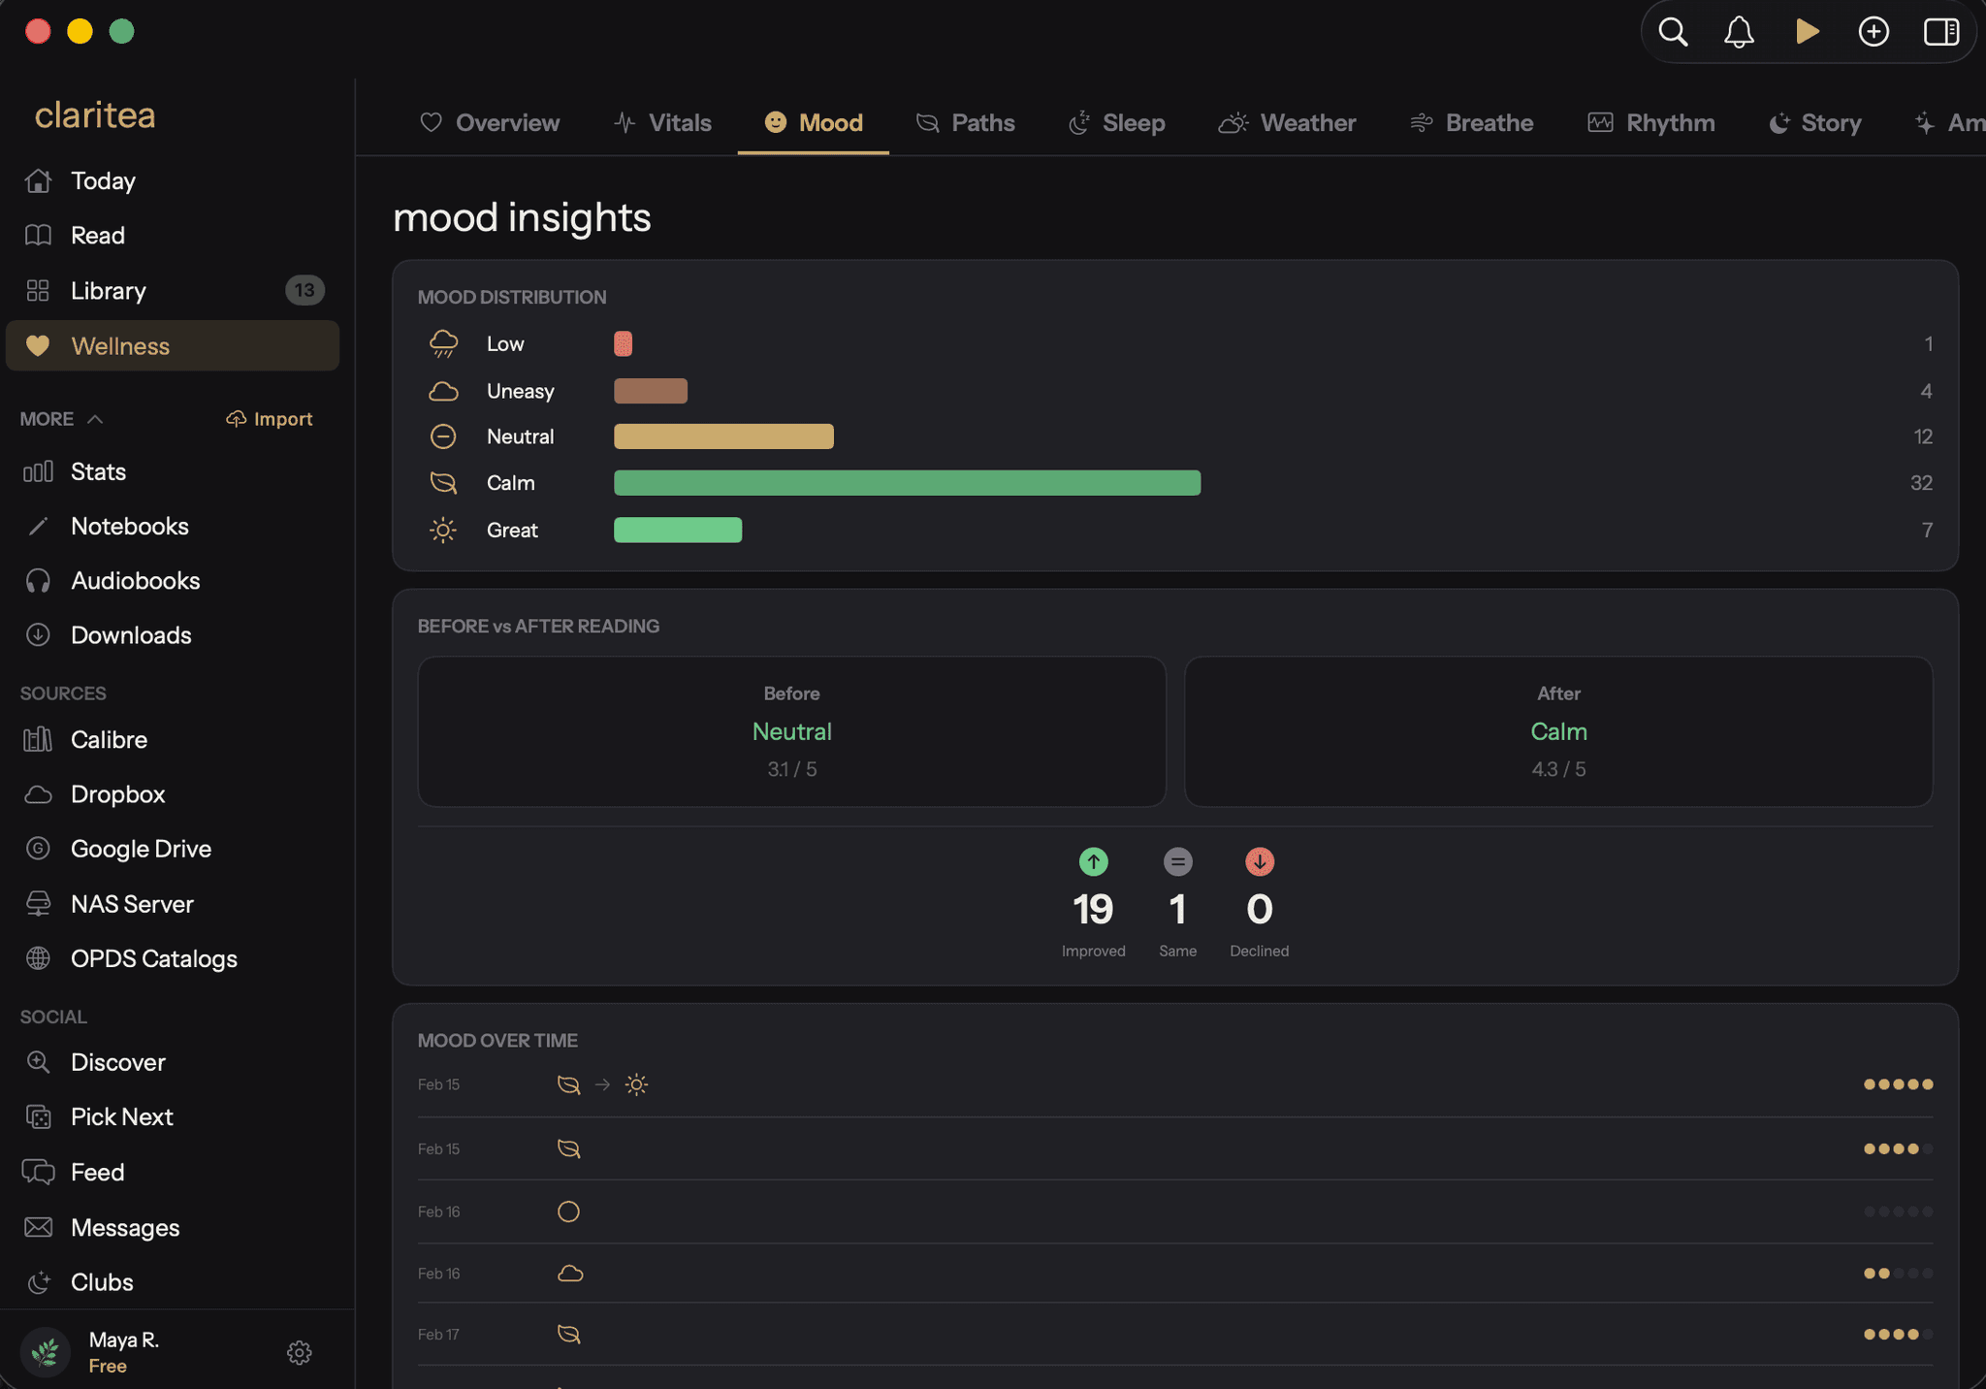The image size is (1986, 1389).
Task: Open Audiobooks in the sidebar
Action: [173, 580]
